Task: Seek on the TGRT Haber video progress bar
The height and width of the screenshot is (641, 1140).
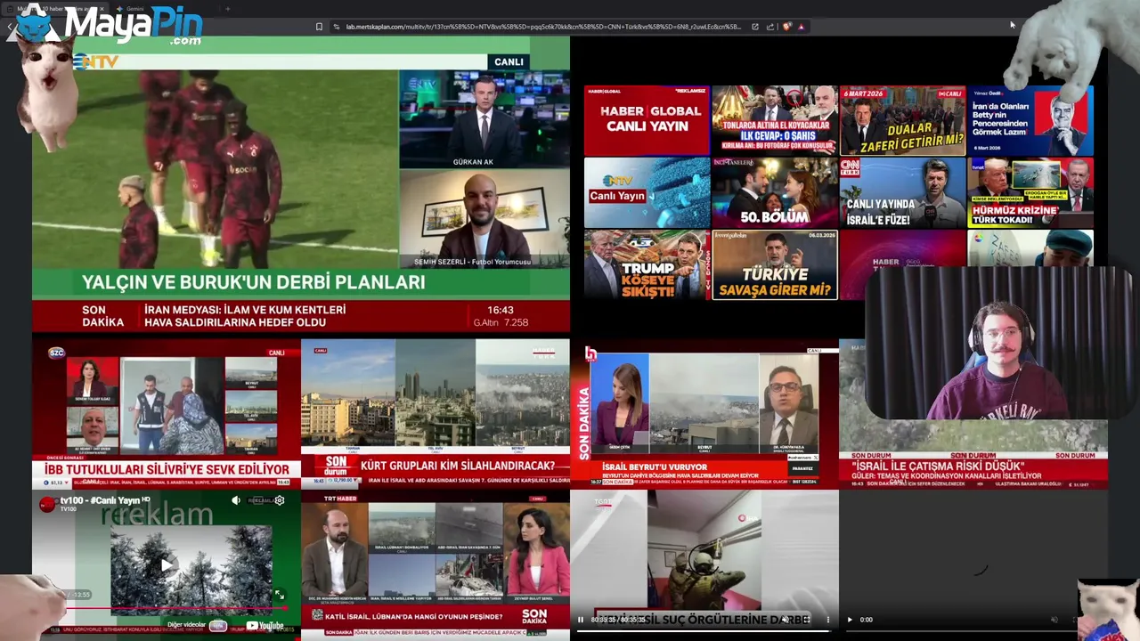Action: 704,630
